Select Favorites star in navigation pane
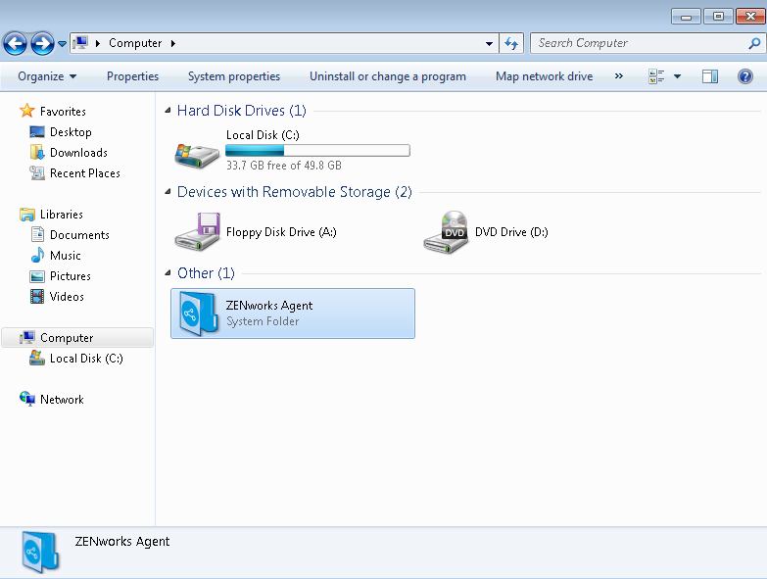This screenshot has height=579, width=767. point(27,111)
